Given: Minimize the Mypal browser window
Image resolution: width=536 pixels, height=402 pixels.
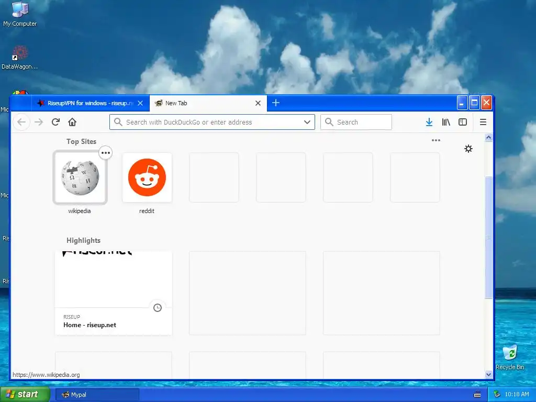Looking at the screenshot, I should [462, 103].
